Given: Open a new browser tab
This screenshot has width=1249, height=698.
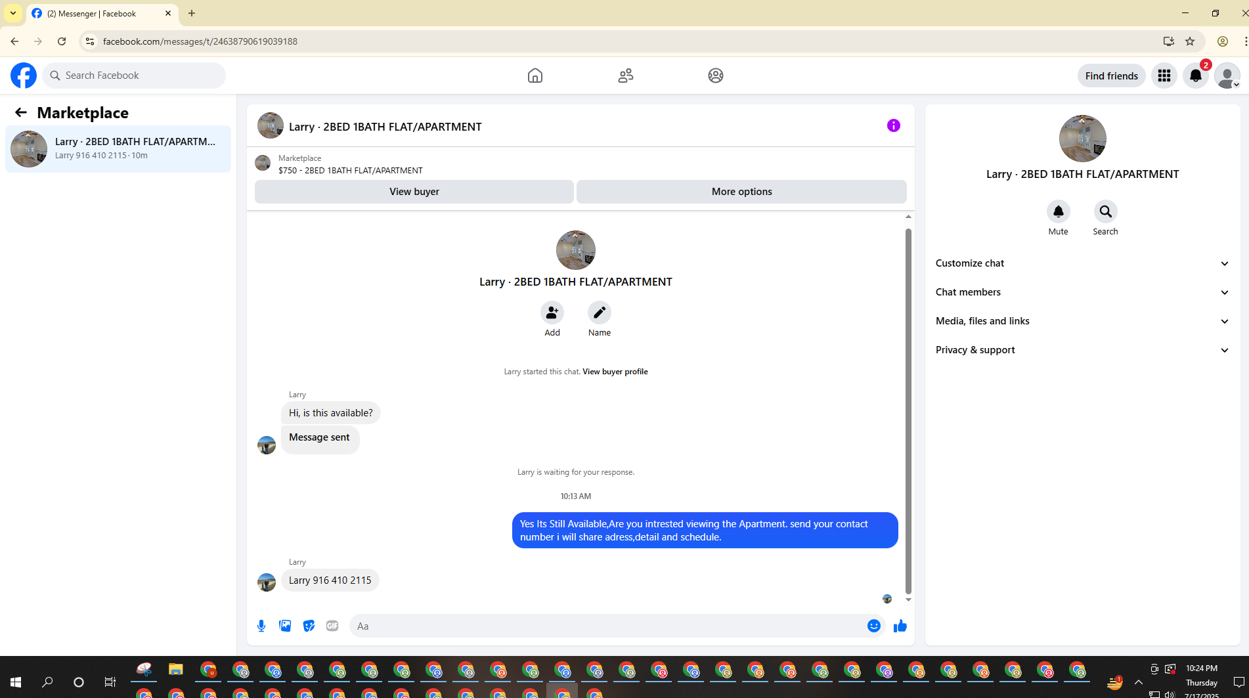Looking at the screenshot, I should click(192, 13).
